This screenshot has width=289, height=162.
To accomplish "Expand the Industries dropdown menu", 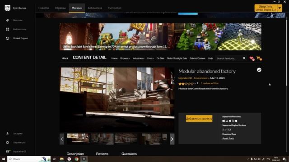I will 139,58.
